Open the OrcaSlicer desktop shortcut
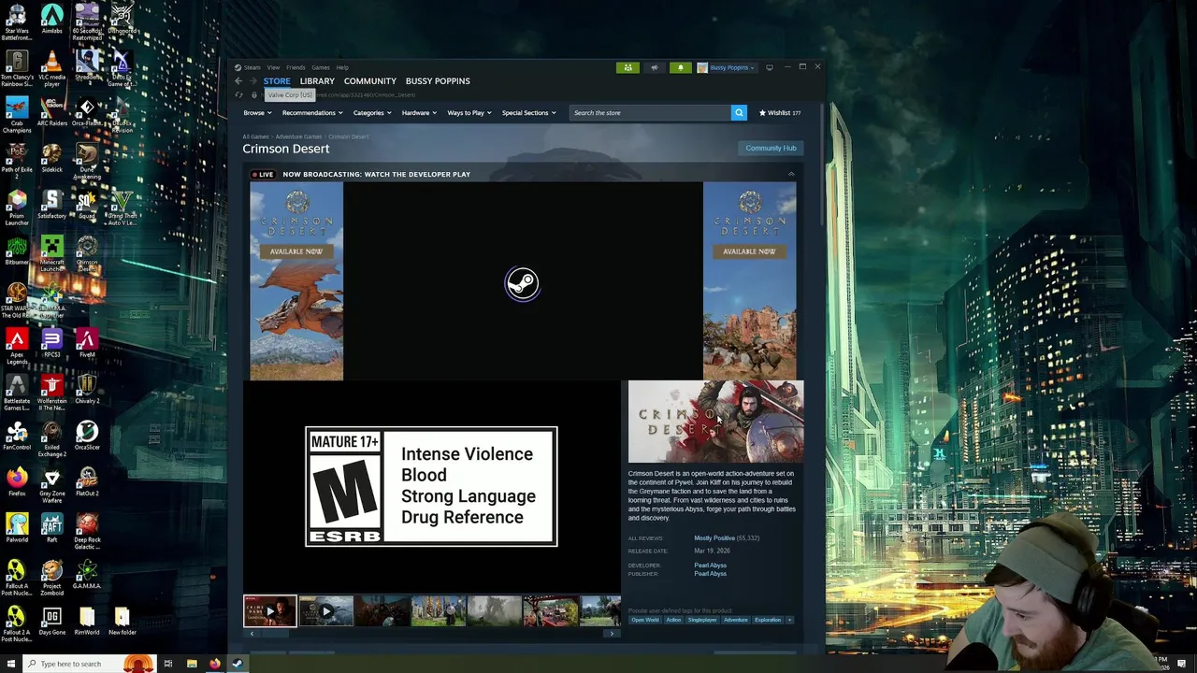The width and height of the screenshot is (1197, 673). (87, 436)
